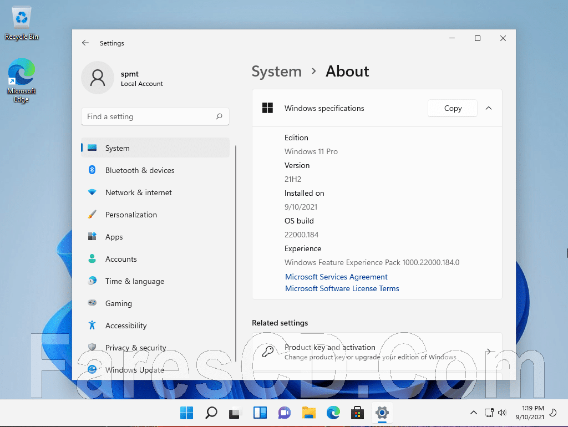568x427 pixels.
Task: Open Microsoft Services Agreement link
Action: tap(336, 277)
